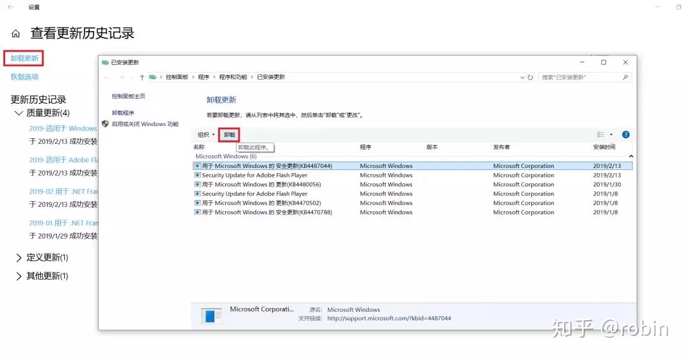This screenshot has width=687, height=357.
Task: Select Security Update for Adobe Flash Player dated 2019/1/8
Action: 413,193
